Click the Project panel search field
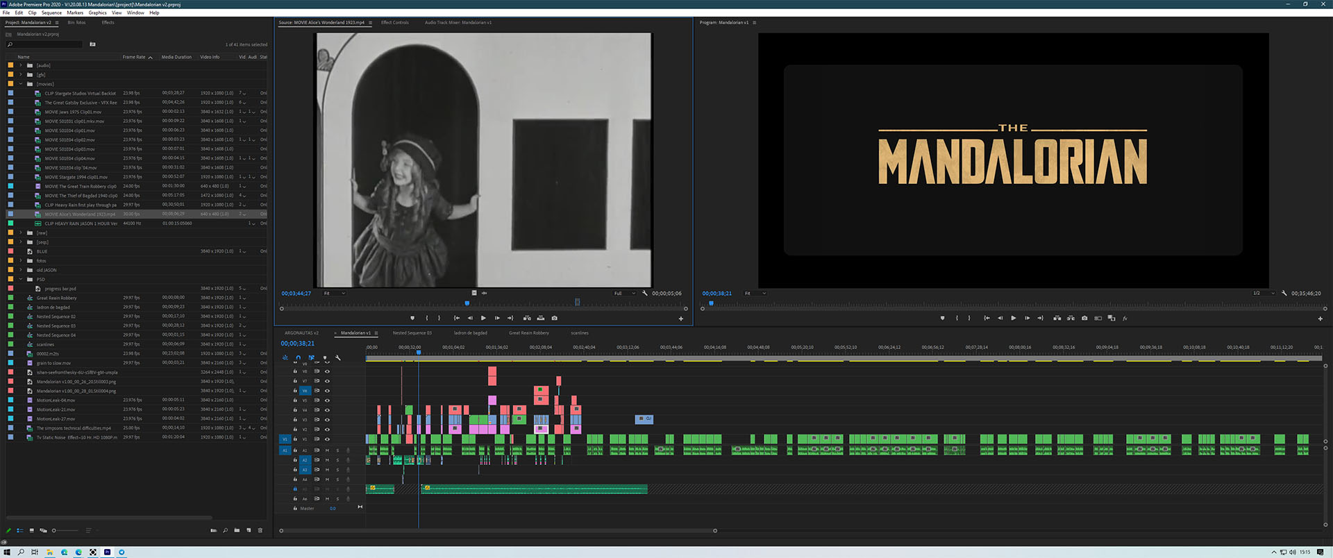Viewport: 1333px width, 558px height. [x=44, y=44]
